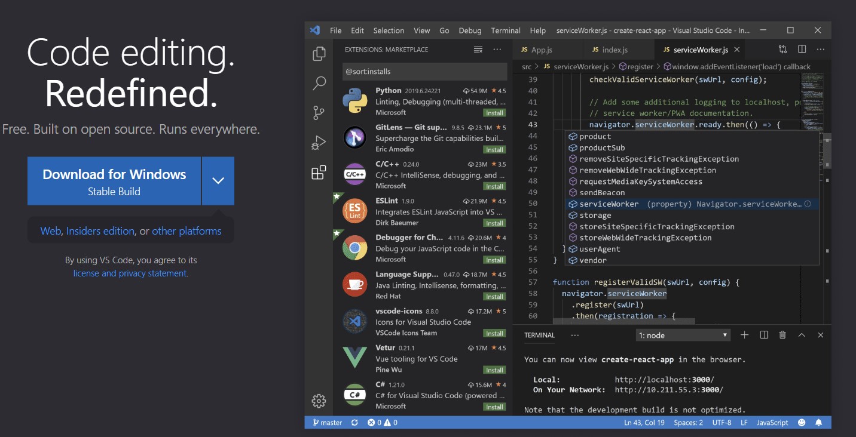Image resolution: width=856 pixels, height=437 pixels.
Task: Close the terminal panel with X
Action: 821,335
